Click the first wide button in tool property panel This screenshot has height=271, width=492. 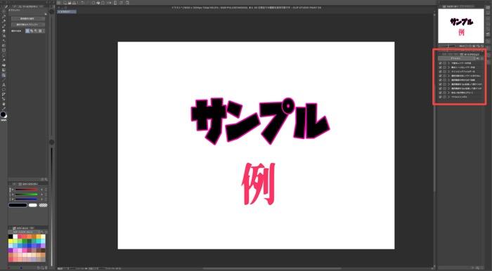pyautogui.click(x=28, y=18)
